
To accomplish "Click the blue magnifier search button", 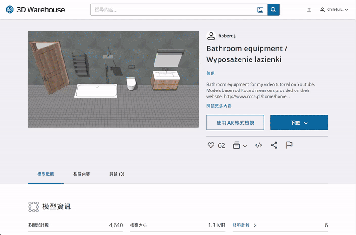I will click(274, 9).
